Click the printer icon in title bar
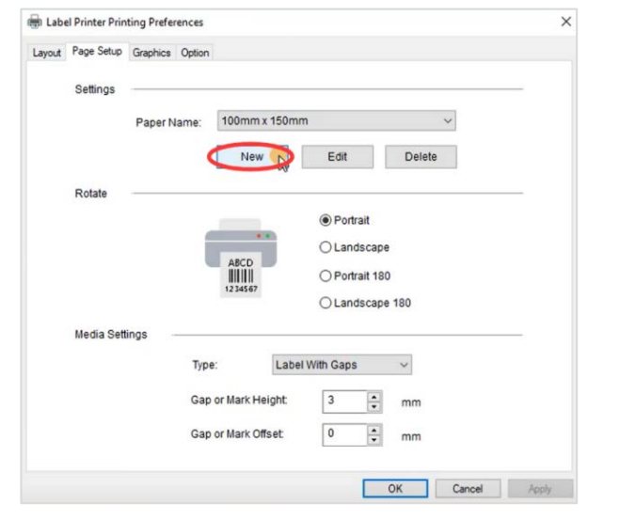This screenshot has width=635, height=519. (x=36, y=22)
